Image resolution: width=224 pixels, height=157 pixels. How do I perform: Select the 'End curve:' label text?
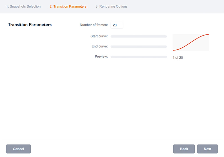(x=99, y=46)
